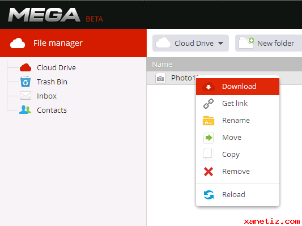Expand the Cloud Drive dropdown arrow

tap(221, 43)
